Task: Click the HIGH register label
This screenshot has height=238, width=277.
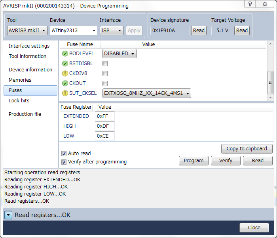Action: pos(69,126)
